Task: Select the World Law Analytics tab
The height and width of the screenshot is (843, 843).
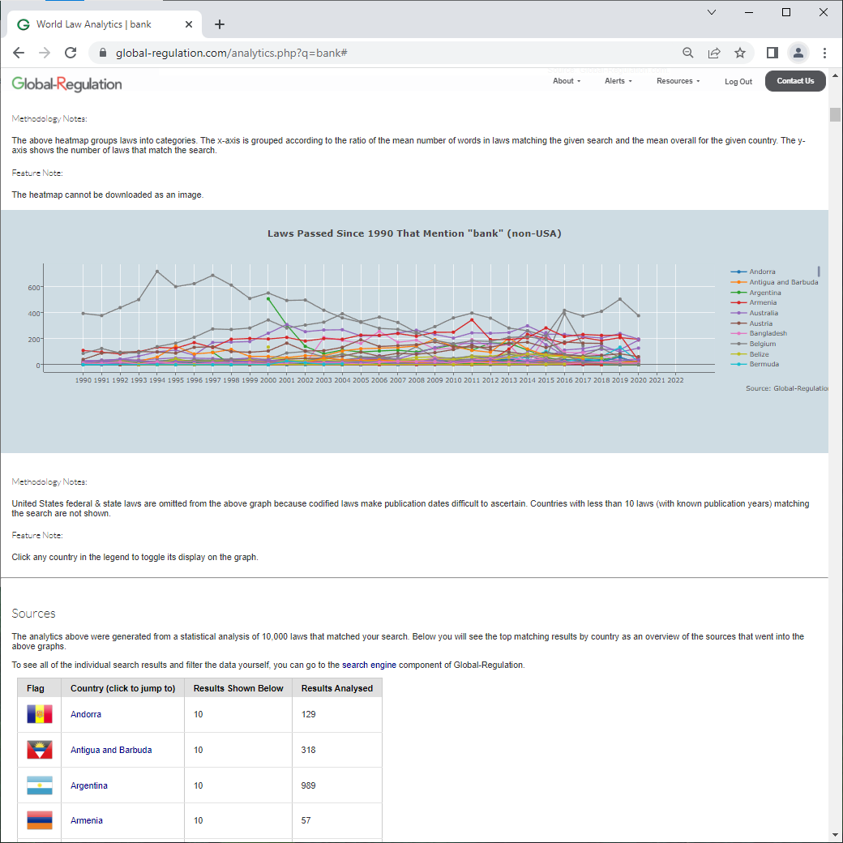Action: point(105,24)
